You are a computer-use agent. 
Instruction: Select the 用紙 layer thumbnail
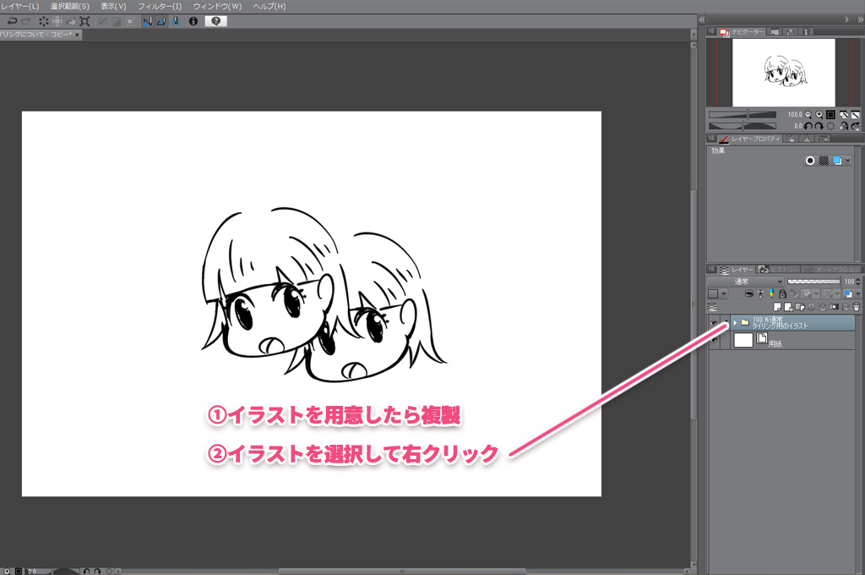pos(743,340)
